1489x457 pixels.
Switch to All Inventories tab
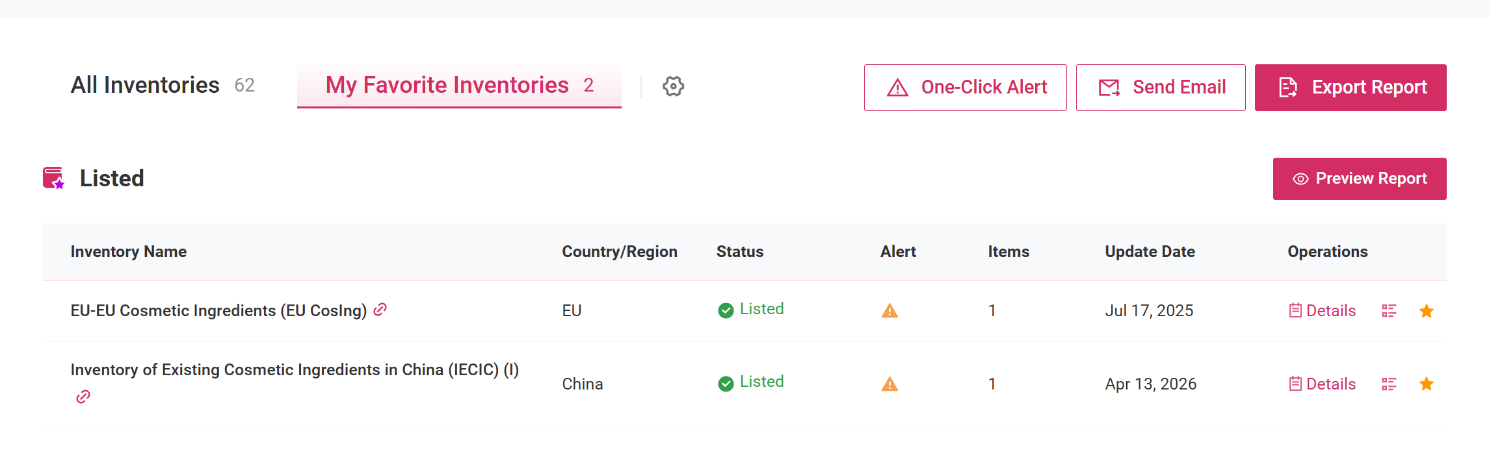coord(163,85)
